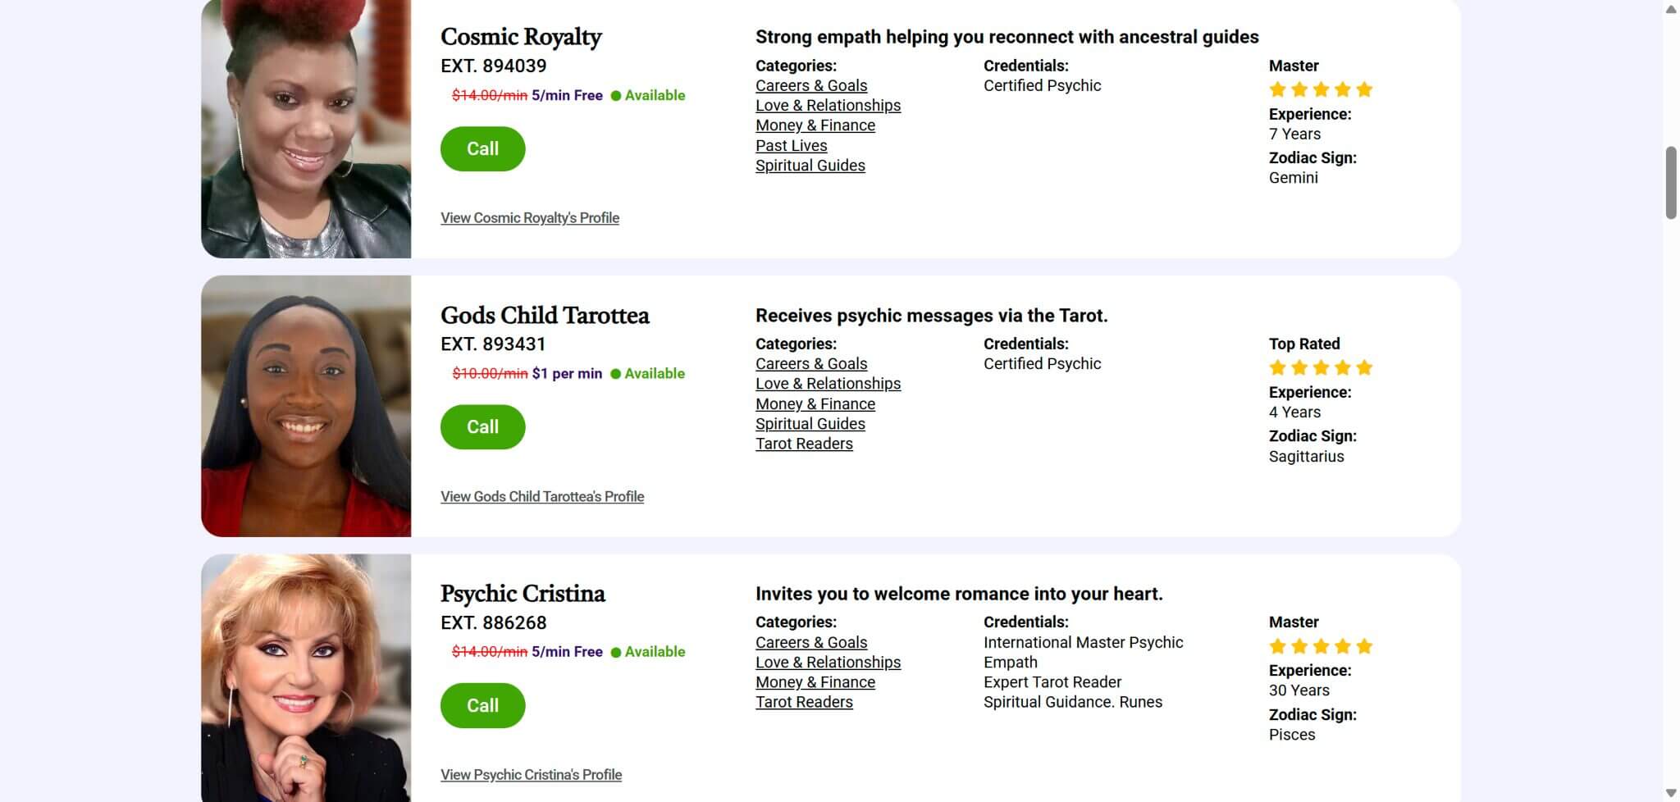Image resolution: width=1680 pixels, height=802 pixels.
Task: Open View Gods Child Tarottea's Profile link
Action: pyautogui.click(x=541, y=496)
